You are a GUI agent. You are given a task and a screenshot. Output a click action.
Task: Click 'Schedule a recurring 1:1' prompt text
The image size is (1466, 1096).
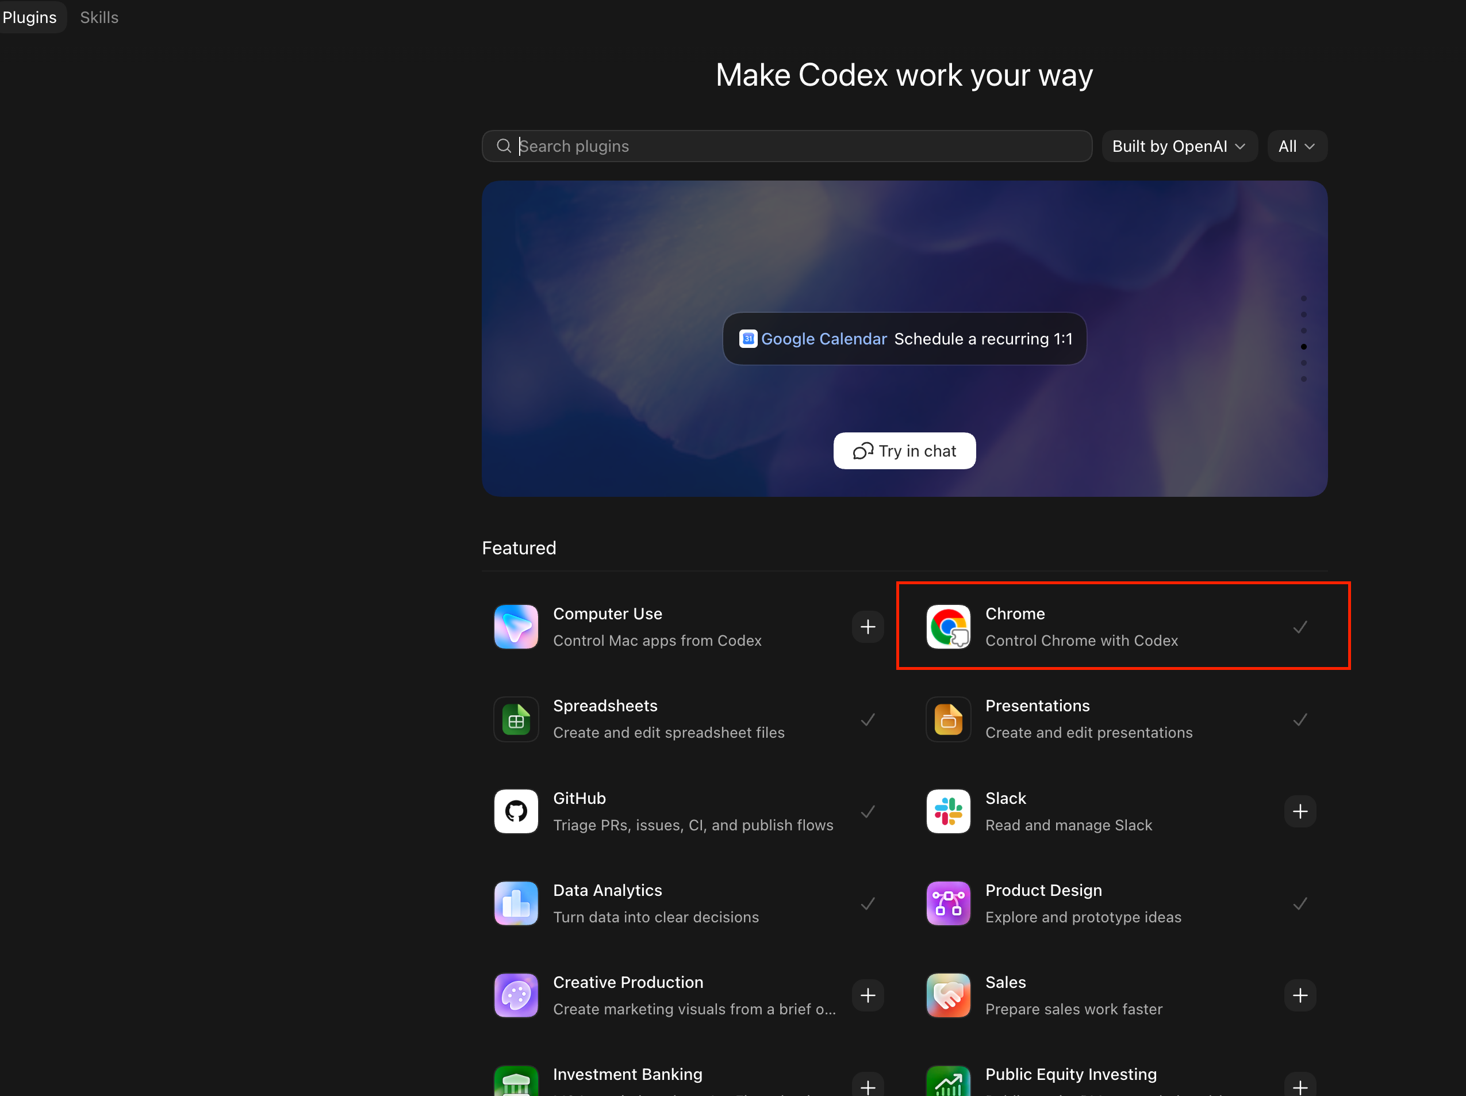pos(983,339)
